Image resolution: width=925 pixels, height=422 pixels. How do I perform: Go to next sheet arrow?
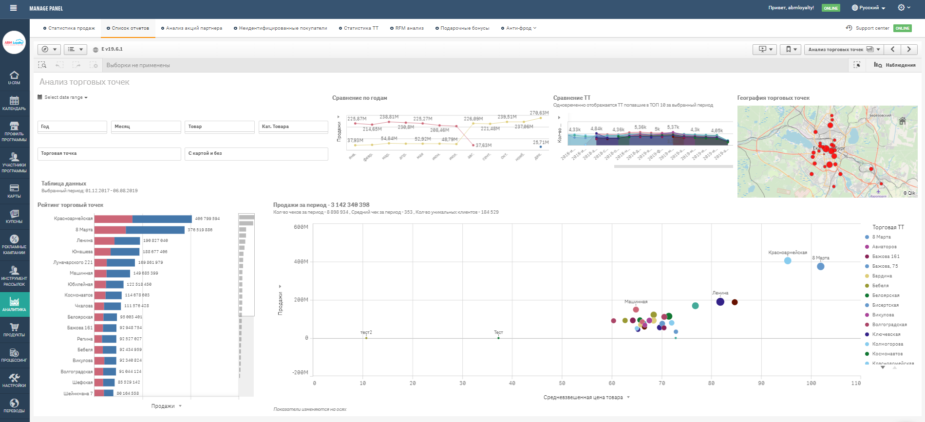point(909,49)
